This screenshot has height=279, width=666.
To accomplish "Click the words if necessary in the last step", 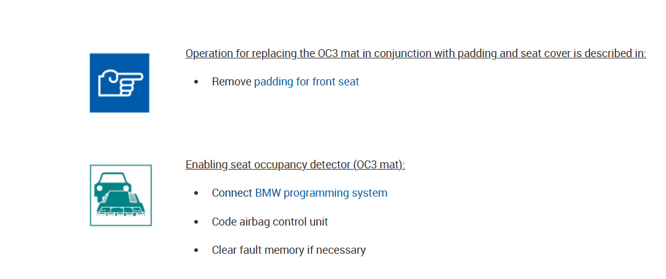I will tap(341, 250).
